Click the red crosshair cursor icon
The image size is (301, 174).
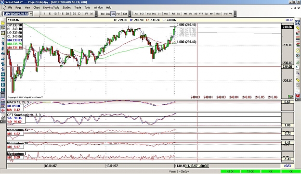click(x=3, y=111)
